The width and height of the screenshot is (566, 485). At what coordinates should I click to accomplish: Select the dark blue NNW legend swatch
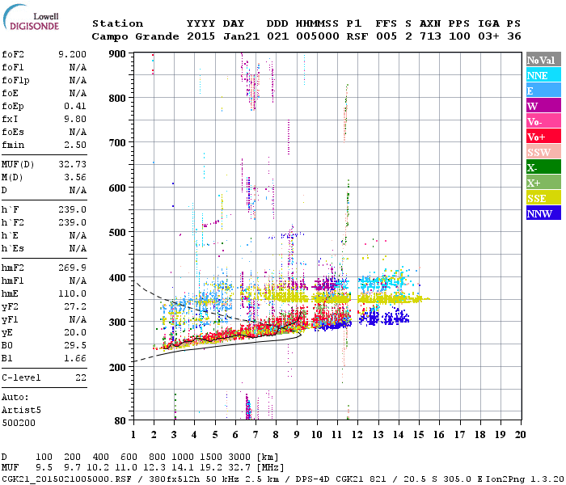click(543, 213)
